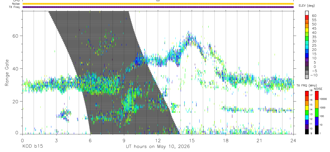Pick the green segment of the NOISE color bar
This screenshot has width=330, height=152.
[x=317, y=113]
